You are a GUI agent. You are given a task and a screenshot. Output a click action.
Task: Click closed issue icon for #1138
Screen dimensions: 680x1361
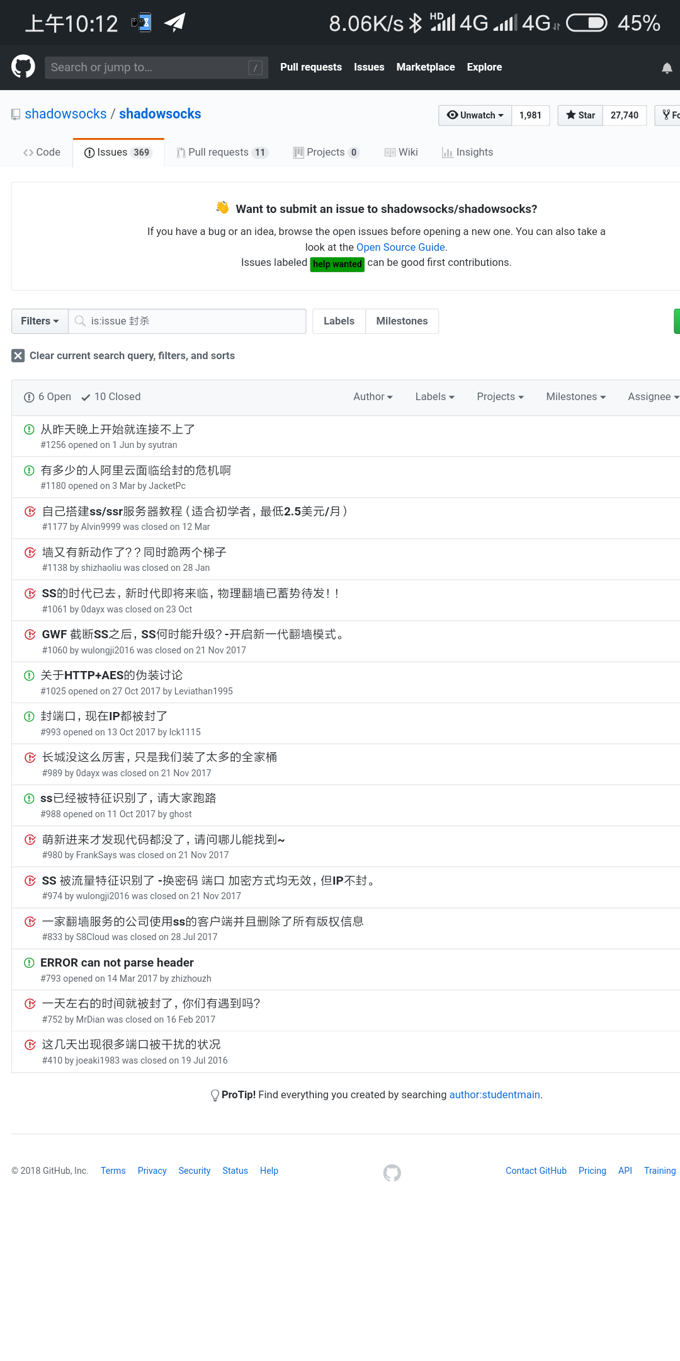coord(30,553)
